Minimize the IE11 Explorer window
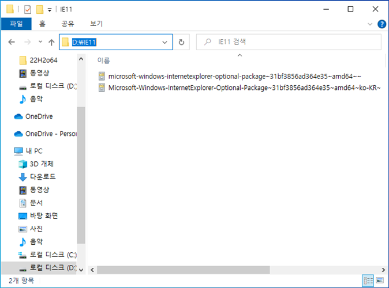The image size is (389, 288). (326, 9)
